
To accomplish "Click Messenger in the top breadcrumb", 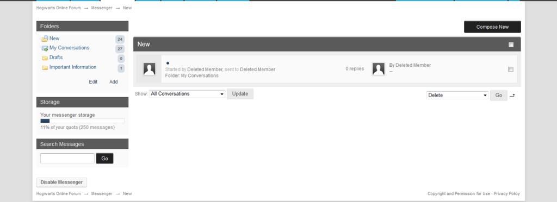I will pyautogui.click(x=102, y=8).
